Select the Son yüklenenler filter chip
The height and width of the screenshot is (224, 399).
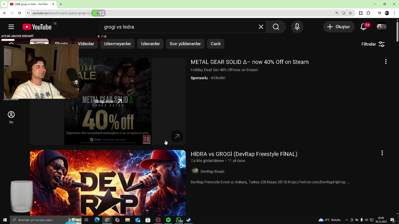click(185, 44)
